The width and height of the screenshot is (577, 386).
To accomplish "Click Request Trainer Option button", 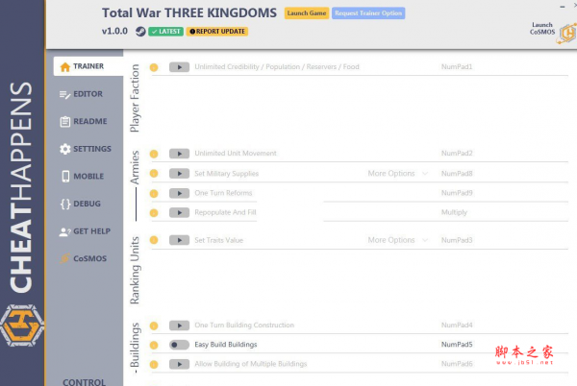I will 368,13.
